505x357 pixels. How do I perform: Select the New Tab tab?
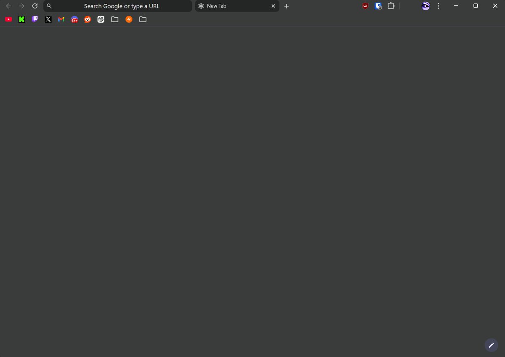(x=237, y=6)
